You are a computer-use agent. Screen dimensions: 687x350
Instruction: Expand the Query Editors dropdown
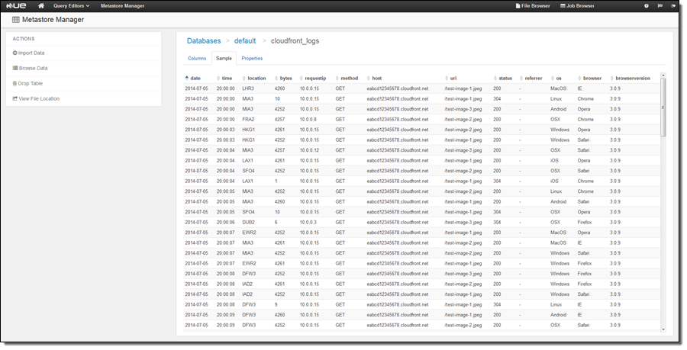point(71,5)
